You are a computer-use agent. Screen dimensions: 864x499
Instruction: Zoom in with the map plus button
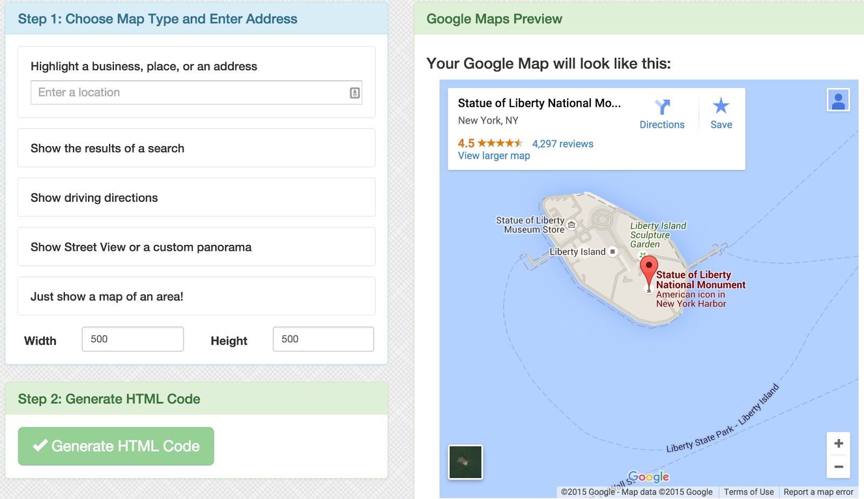(838, 443)
